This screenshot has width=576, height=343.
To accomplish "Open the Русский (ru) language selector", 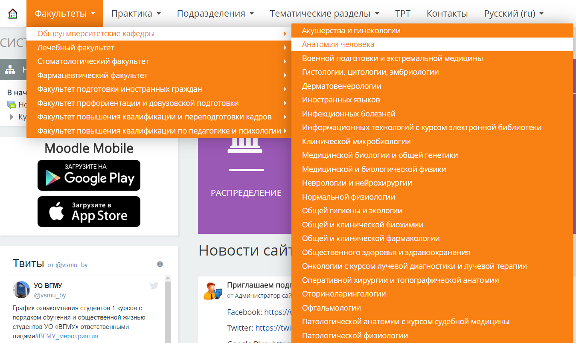I will [514, 14].
